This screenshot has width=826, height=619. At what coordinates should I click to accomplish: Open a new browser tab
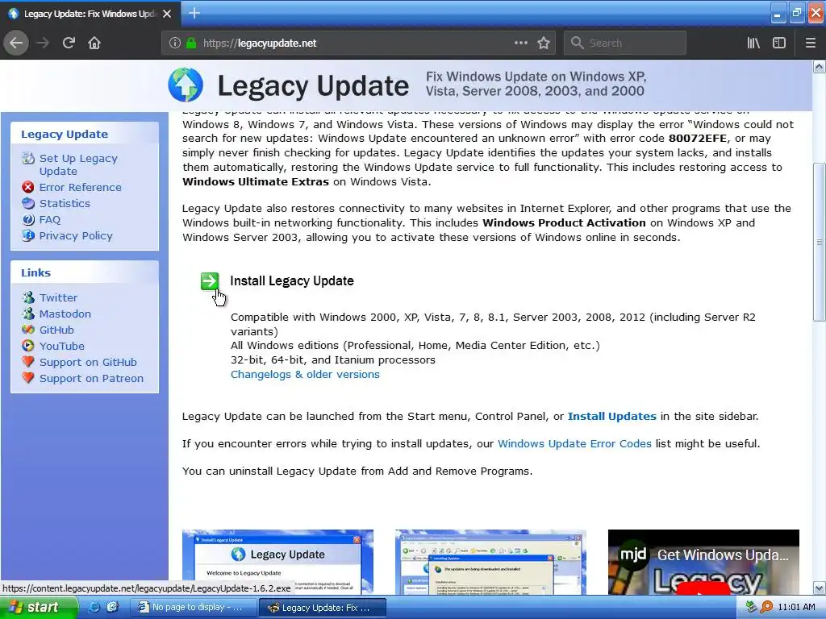tap(194, 13)
